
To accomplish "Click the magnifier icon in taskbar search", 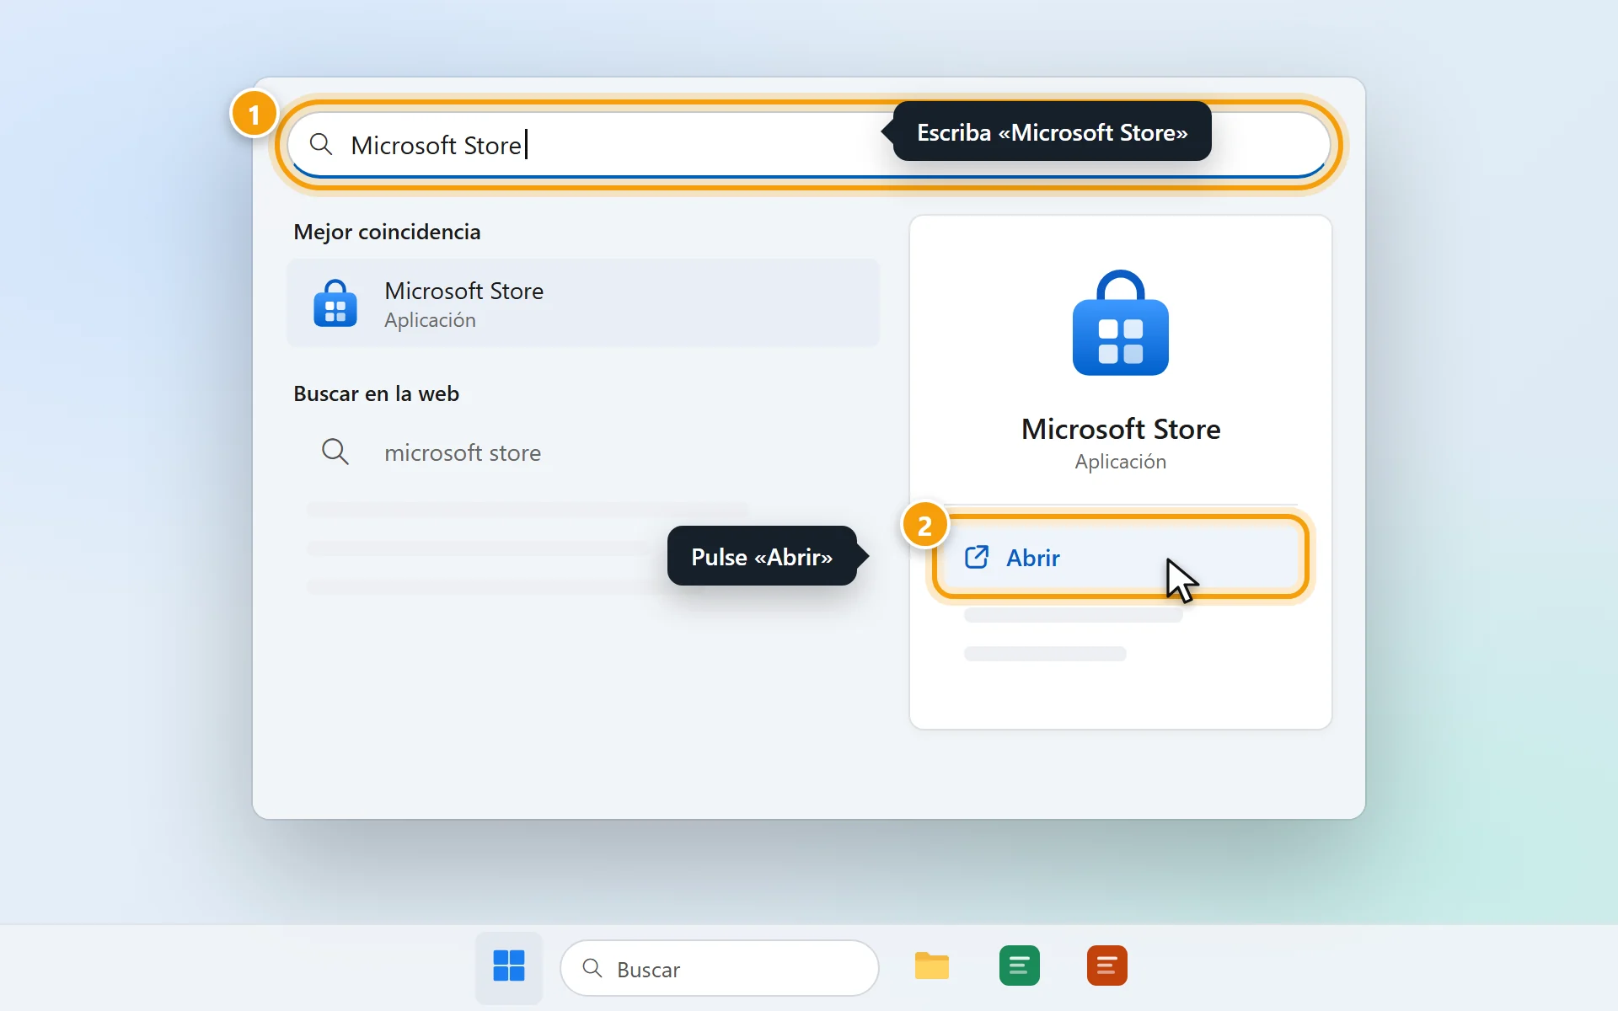I will 592,968.
